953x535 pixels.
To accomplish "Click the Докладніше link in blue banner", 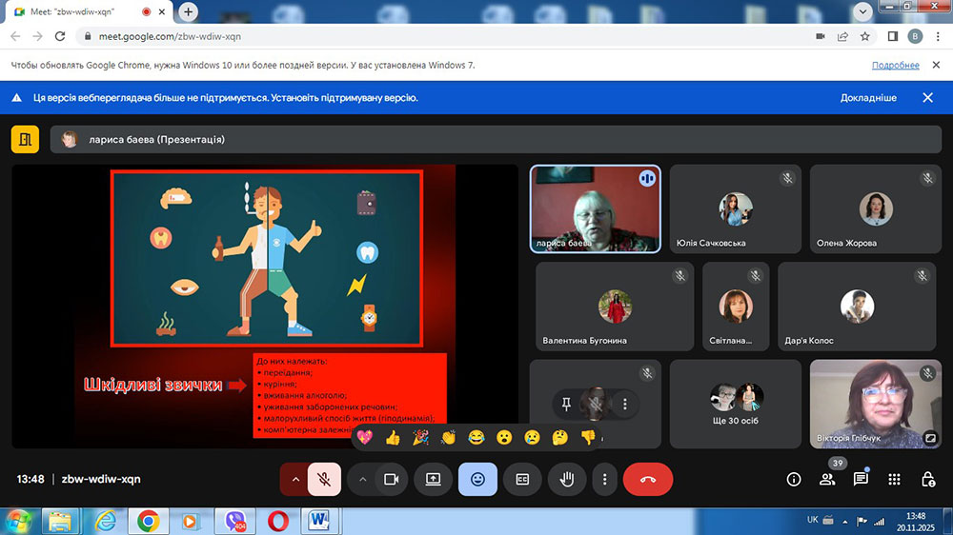I will (x=867, y=98).
